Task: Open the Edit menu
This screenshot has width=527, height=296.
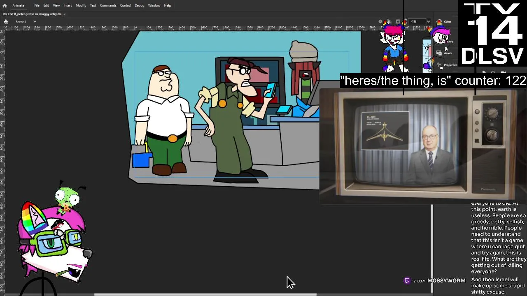Action: (x=46, y=5)
